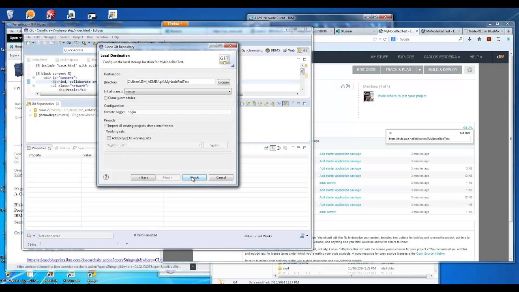The height and width of the screenshot is (292, 519).
Task: Close the Git Repositories view tab
Action: pos(58,104)
